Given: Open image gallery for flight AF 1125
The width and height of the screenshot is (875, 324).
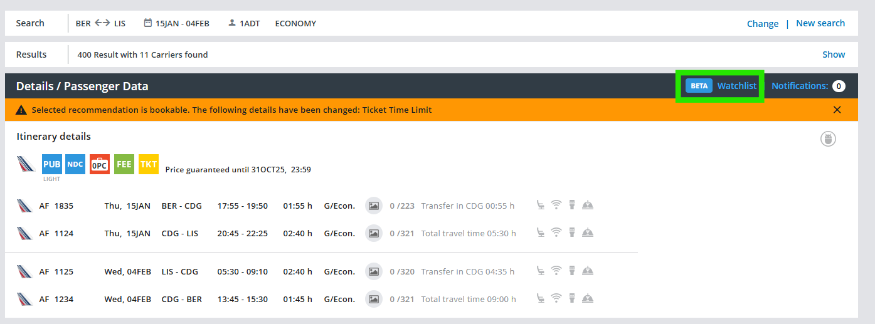Looking at the screenshot, I should [x=374, y=271].
